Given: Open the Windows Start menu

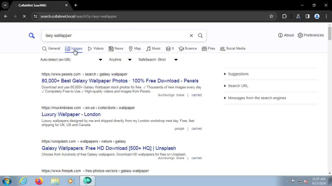Looking at the screenshot, I should (7, 181).
